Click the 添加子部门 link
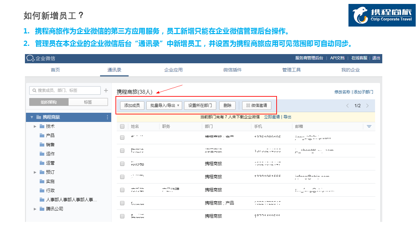The width and height of the screenshot is (420, 236). tap(363, 92)
